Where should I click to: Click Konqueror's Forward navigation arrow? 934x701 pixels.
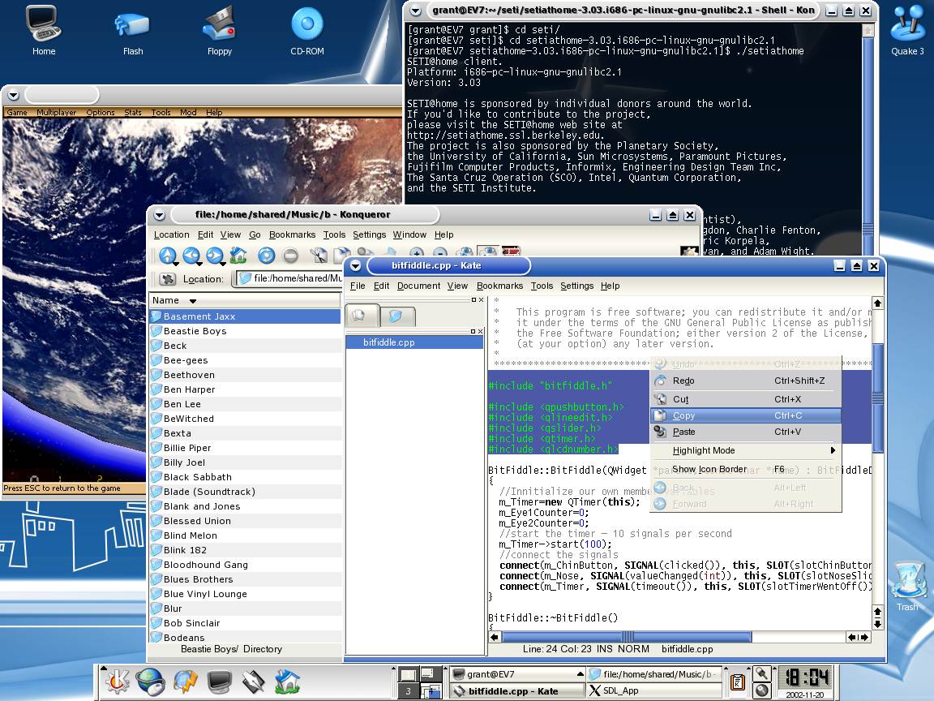(214, 255)
